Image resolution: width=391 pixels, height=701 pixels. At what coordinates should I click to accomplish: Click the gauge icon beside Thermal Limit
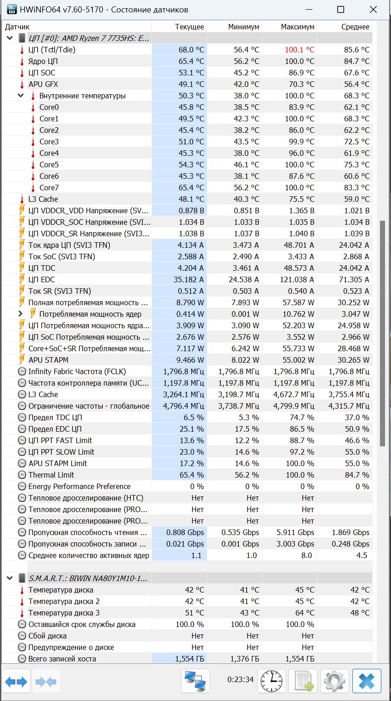22,475
